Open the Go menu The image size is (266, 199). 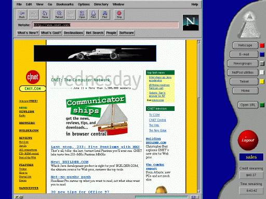(50, 4)
